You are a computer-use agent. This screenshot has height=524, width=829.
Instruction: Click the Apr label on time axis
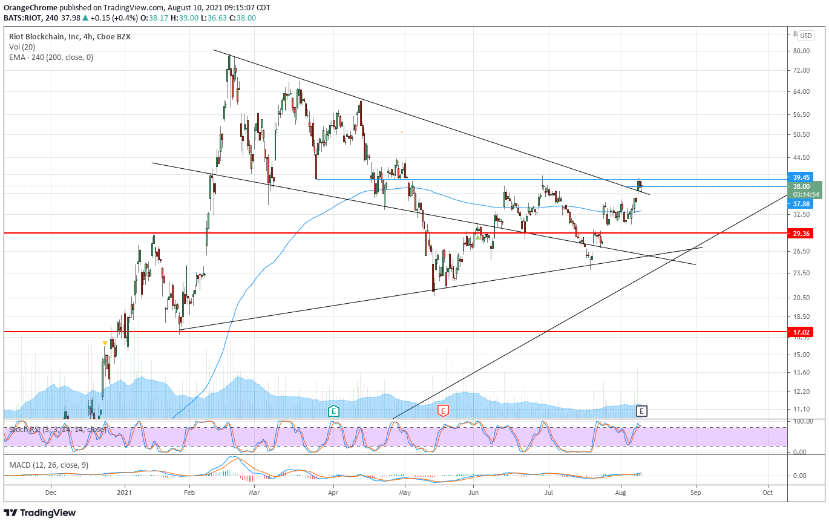click(333, 494)
